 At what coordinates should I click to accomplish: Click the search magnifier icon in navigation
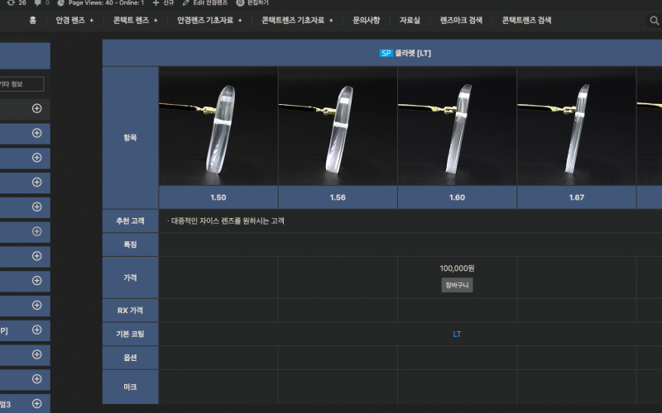point(655,21)
